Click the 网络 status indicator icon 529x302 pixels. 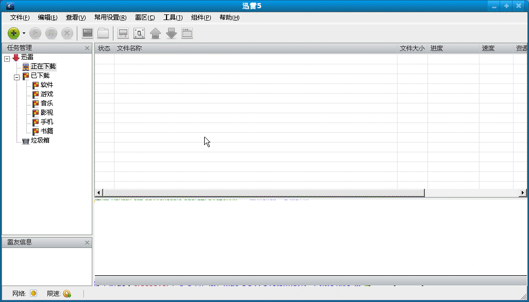[x=34, y=294]
